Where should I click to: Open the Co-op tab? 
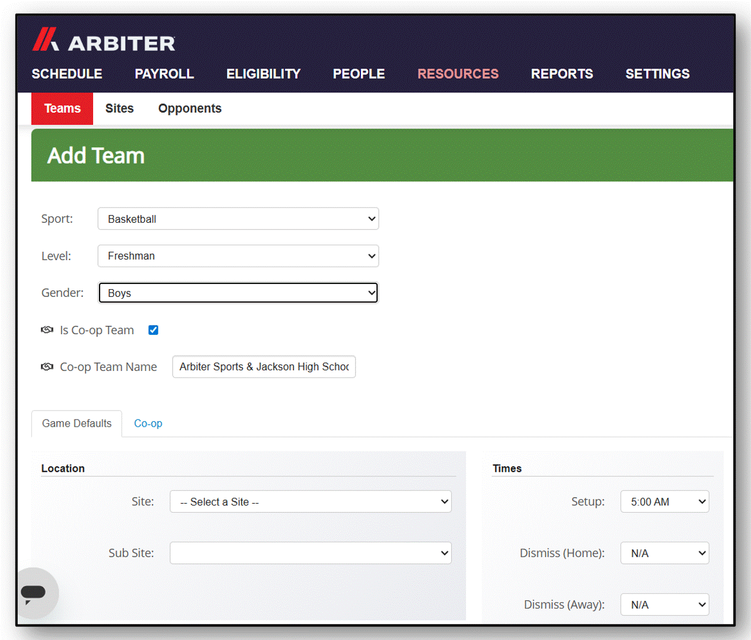[148, 423]
